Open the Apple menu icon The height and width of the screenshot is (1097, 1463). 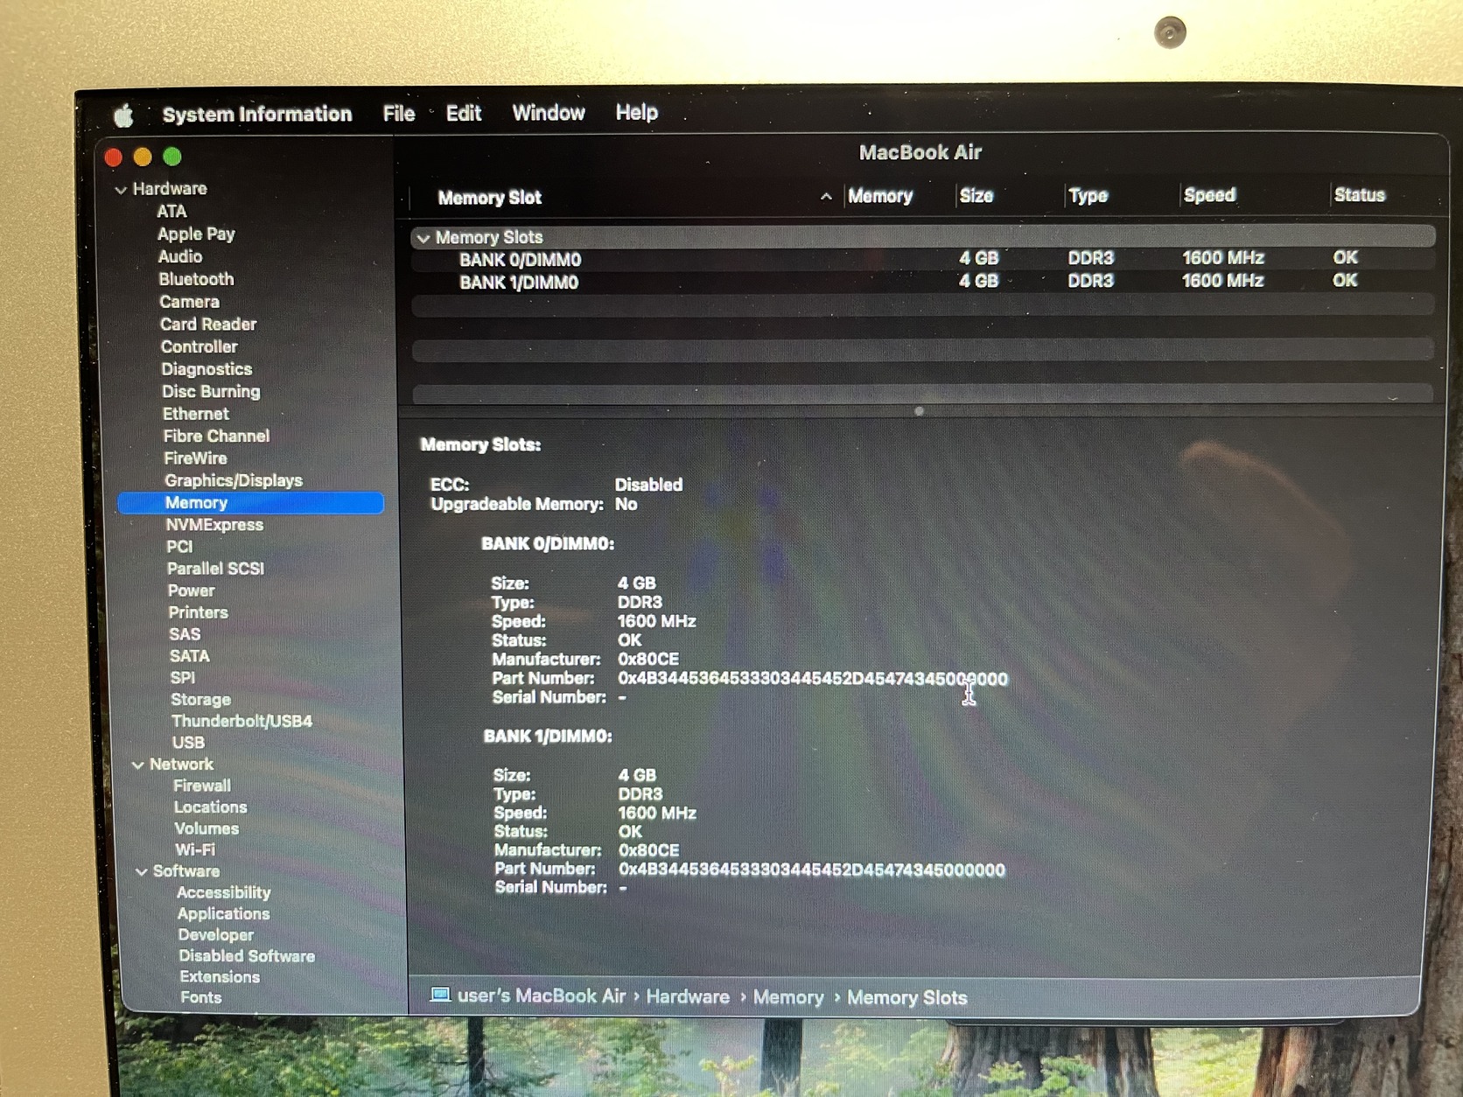coord(123,115)
